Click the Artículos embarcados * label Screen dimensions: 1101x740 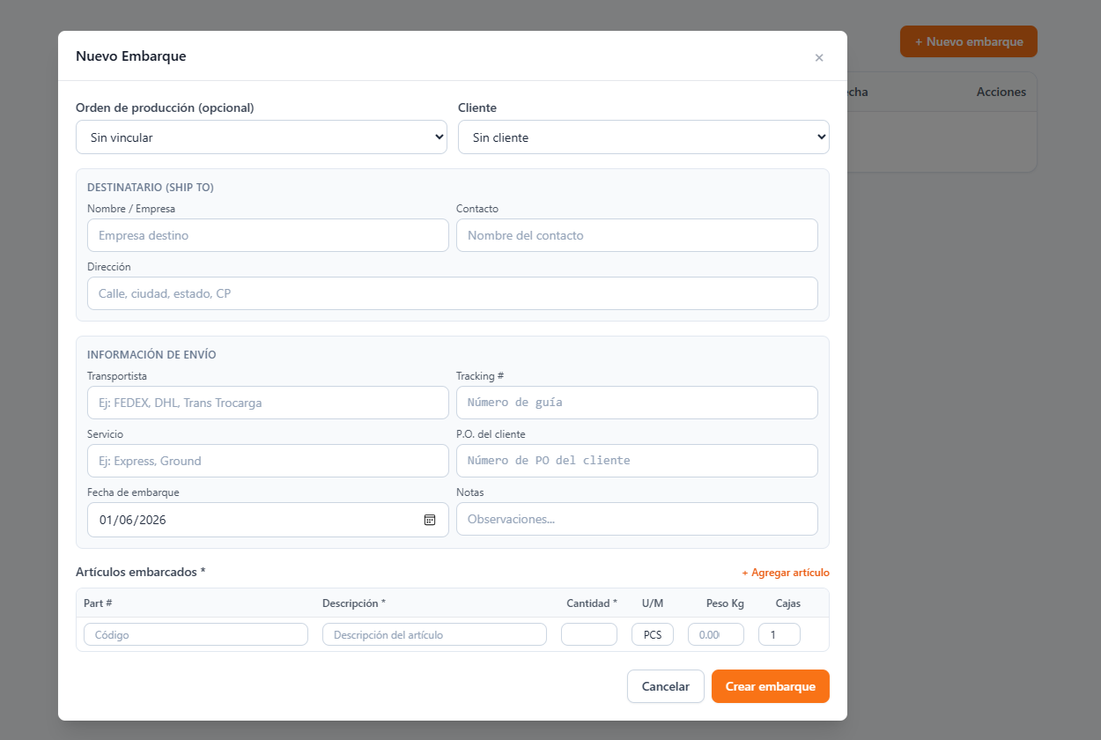141,572
